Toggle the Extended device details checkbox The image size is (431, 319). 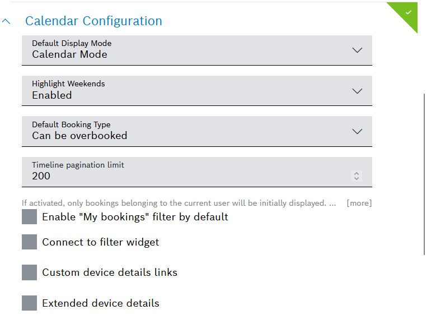point(29,303)
